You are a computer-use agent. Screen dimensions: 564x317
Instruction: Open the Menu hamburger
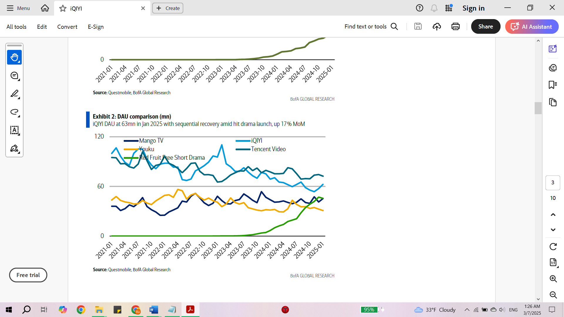click(18, 8)
